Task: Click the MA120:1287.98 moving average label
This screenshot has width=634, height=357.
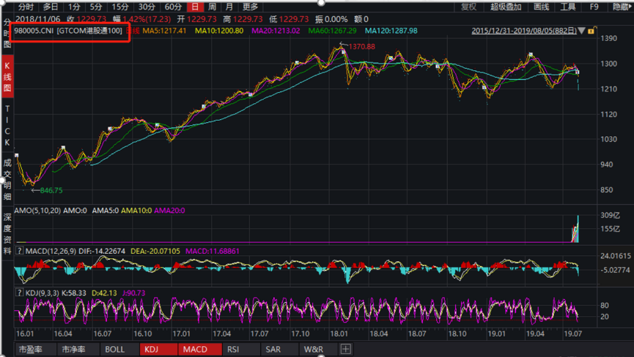Action: pyautogui.click(x=391, y=31)
